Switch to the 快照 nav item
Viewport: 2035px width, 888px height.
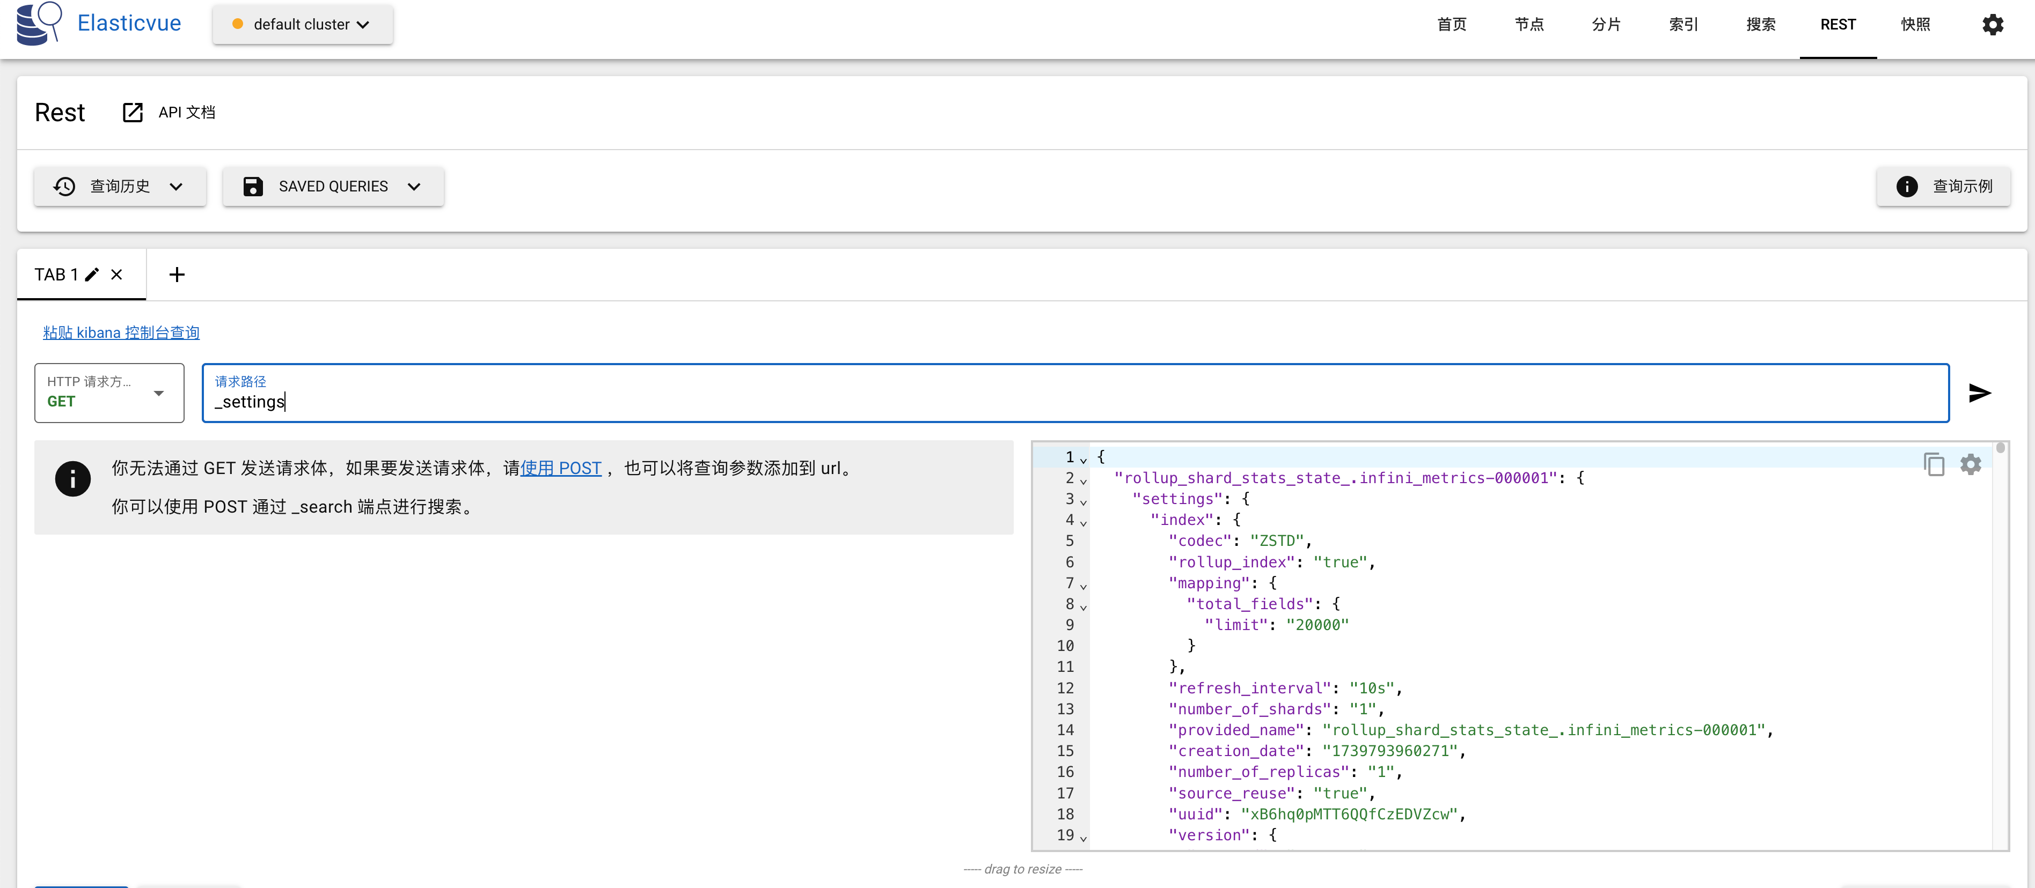[x=1915, y=25]
